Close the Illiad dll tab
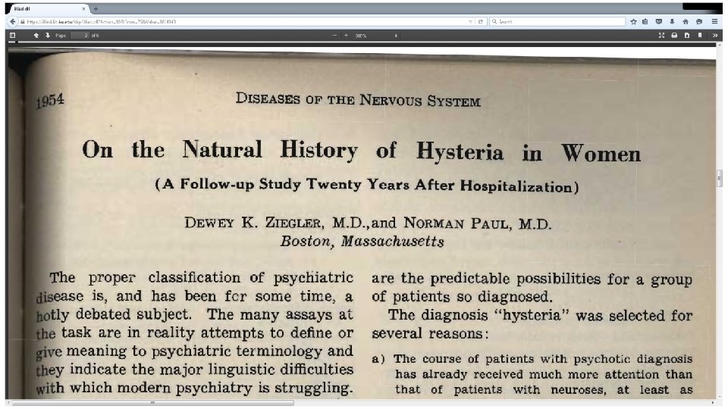Viewport: 728px width, 409px height. pyautogui.click(x=83, y=9)
